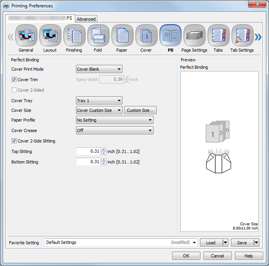Uncheck the Cover Trim checkbox
The height and width of the screenshot is (266, 269).
coord(14,79)
